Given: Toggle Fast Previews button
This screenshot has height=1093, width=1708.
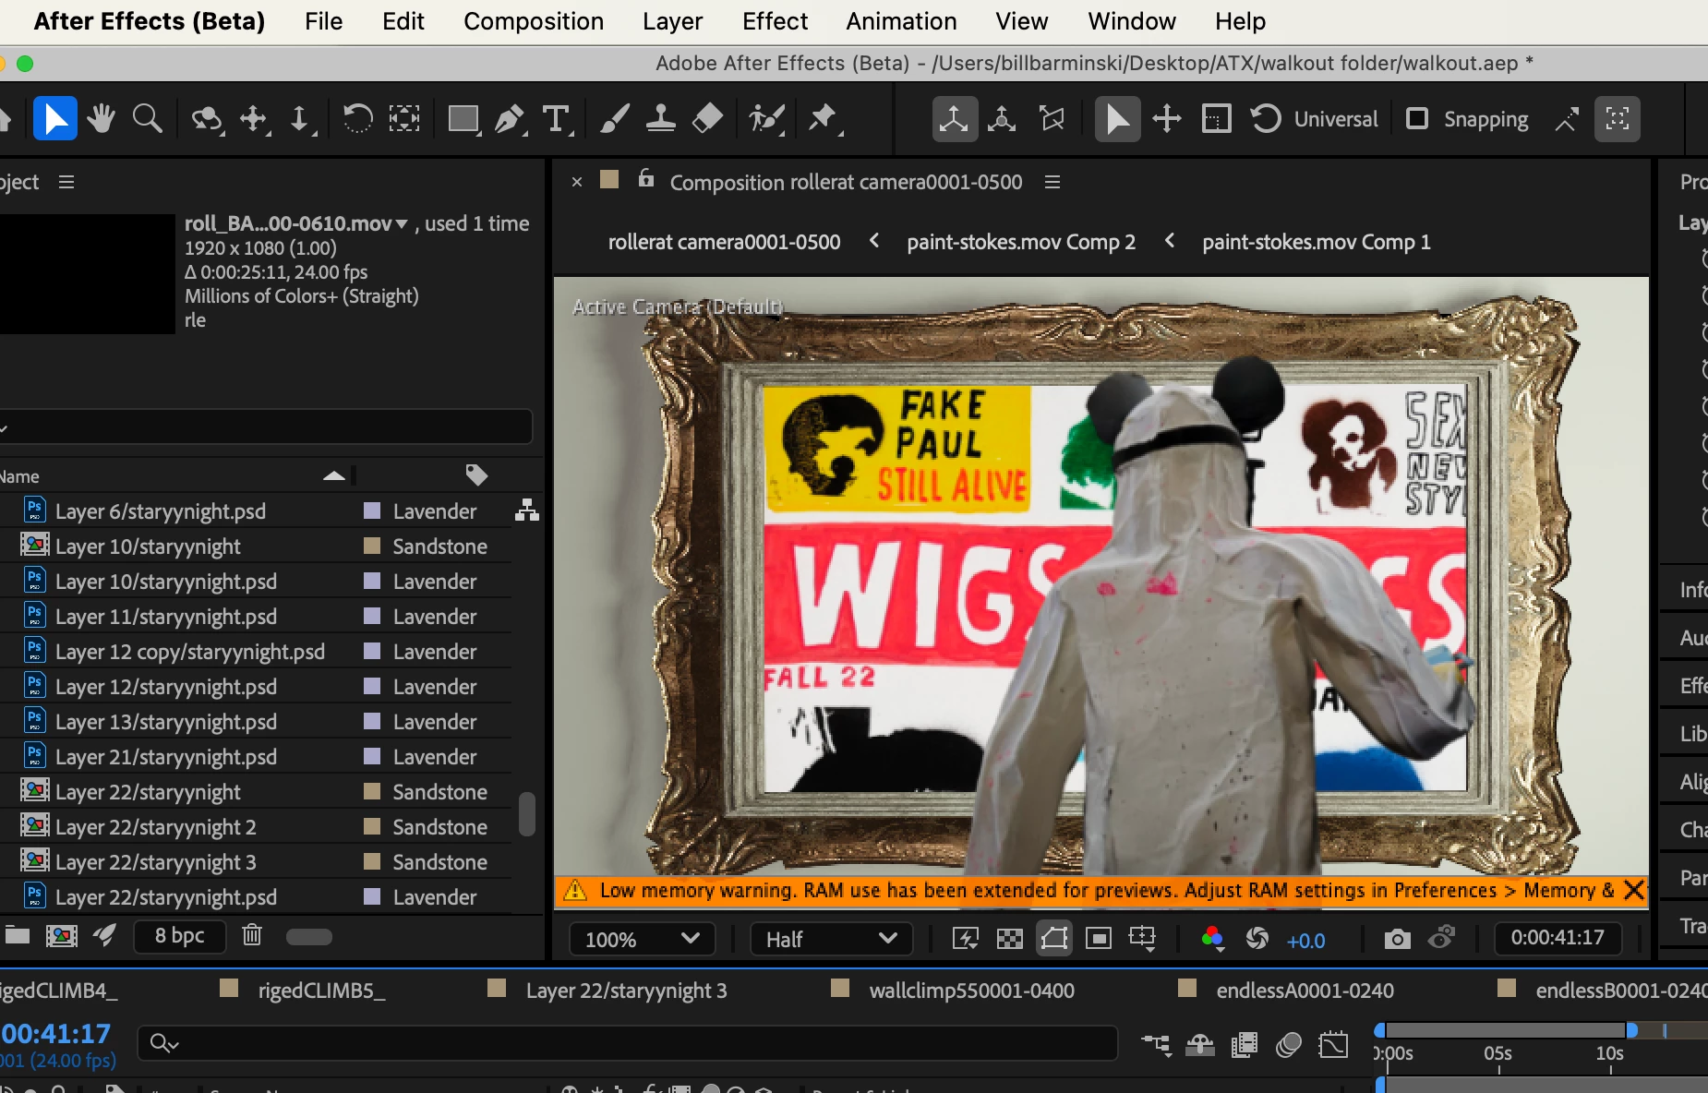Looking at the screenshot, I should click(966, 939).
